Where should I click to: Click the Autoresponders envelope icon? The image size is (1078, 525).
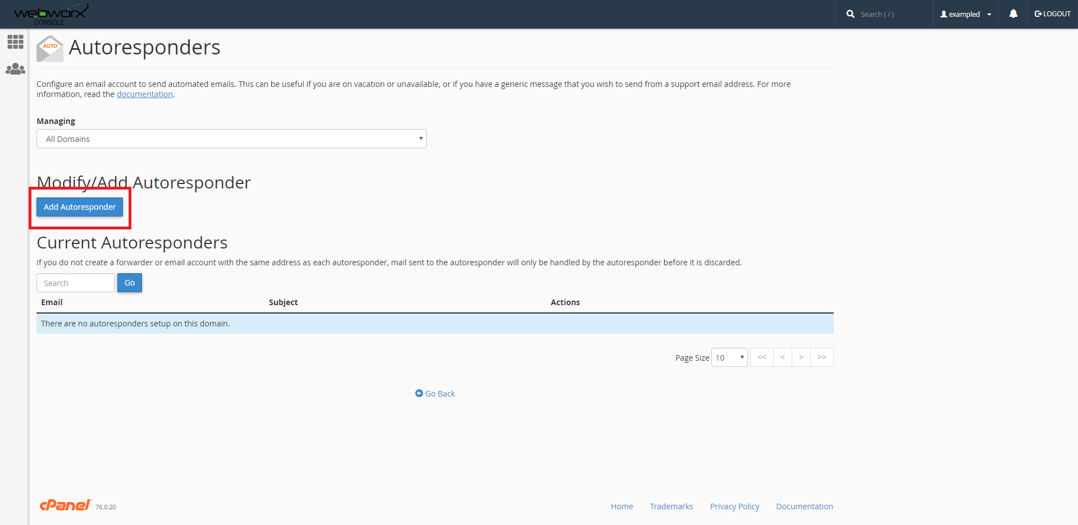(x=49, y=49)
